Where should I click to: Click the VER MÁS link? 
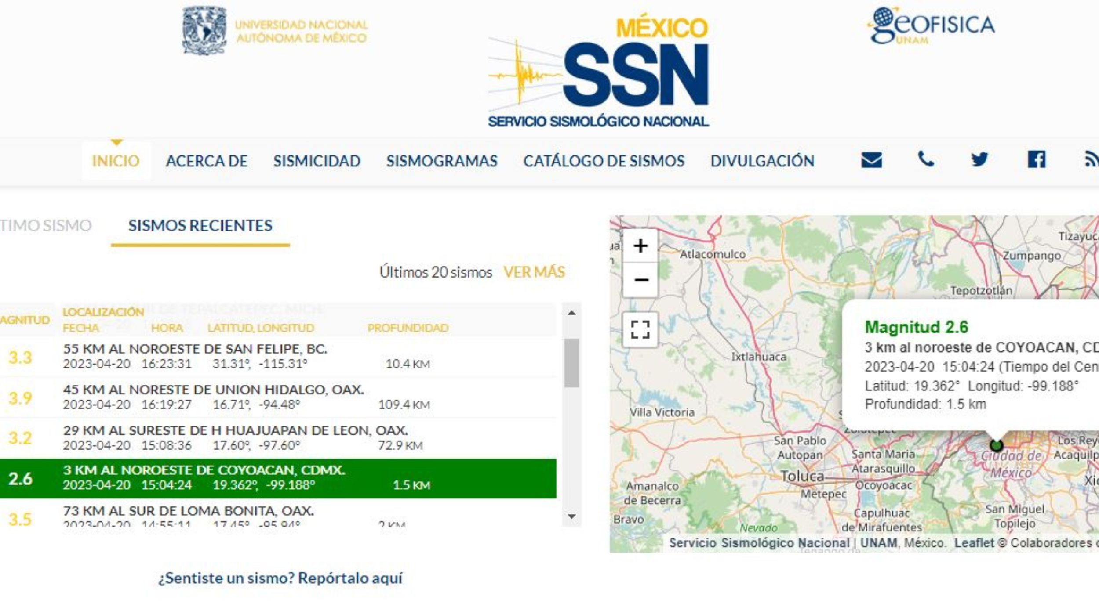[x=534, y=272]
